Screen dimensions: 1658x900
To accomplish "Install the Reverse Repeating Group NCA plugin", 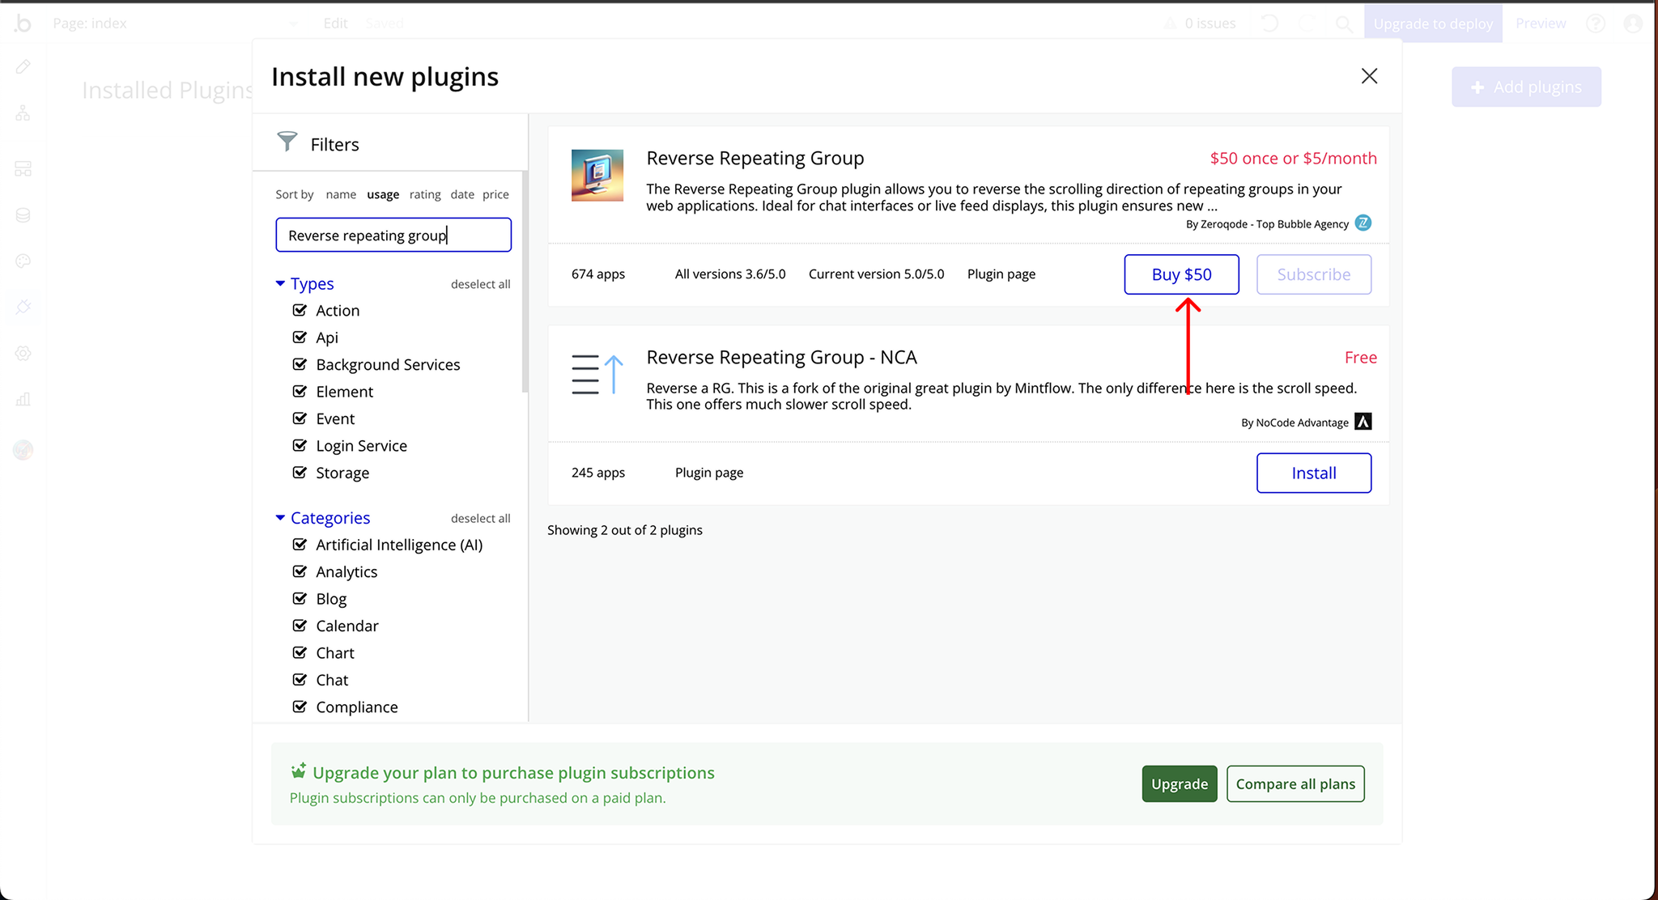I will pyautogui.click(x=1313, y=472).
